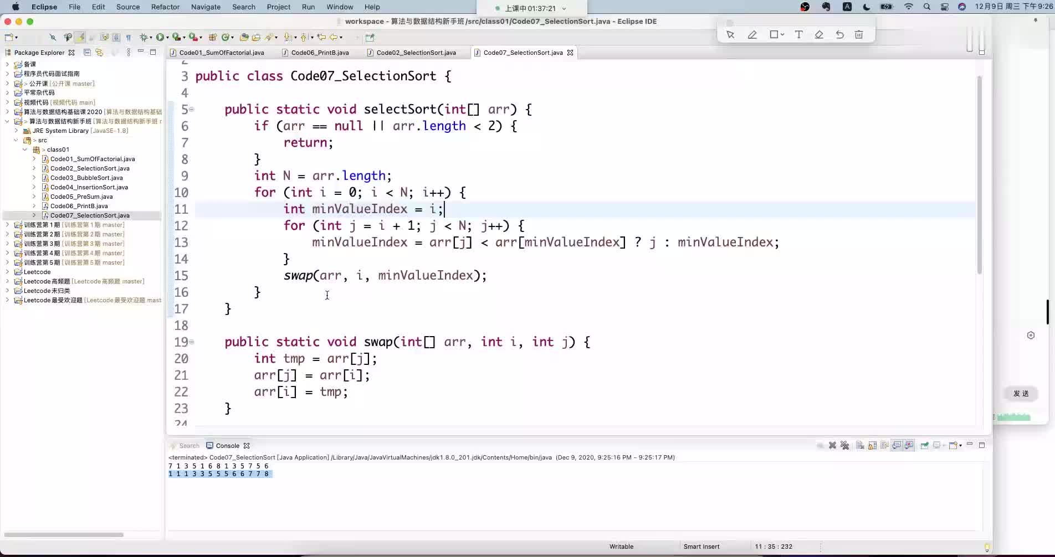
Task: Open the Refactor menu
Action: pyautogui.click(x=165, y=7)
